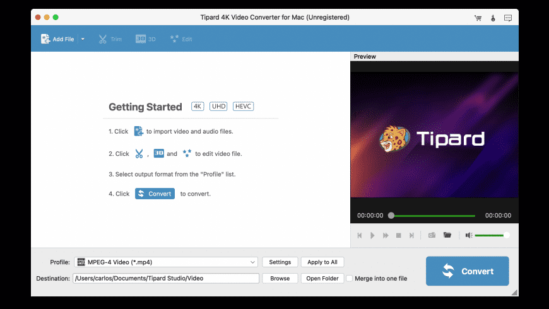Fast forward the preview video
Screen dimensions: 549x309
point(386,235)
